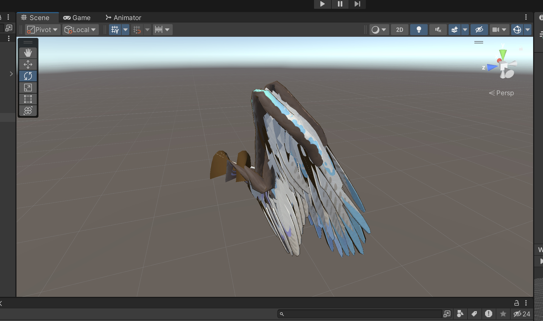Click the Pause button
The image size is (543, 321).
pos(340,4)
